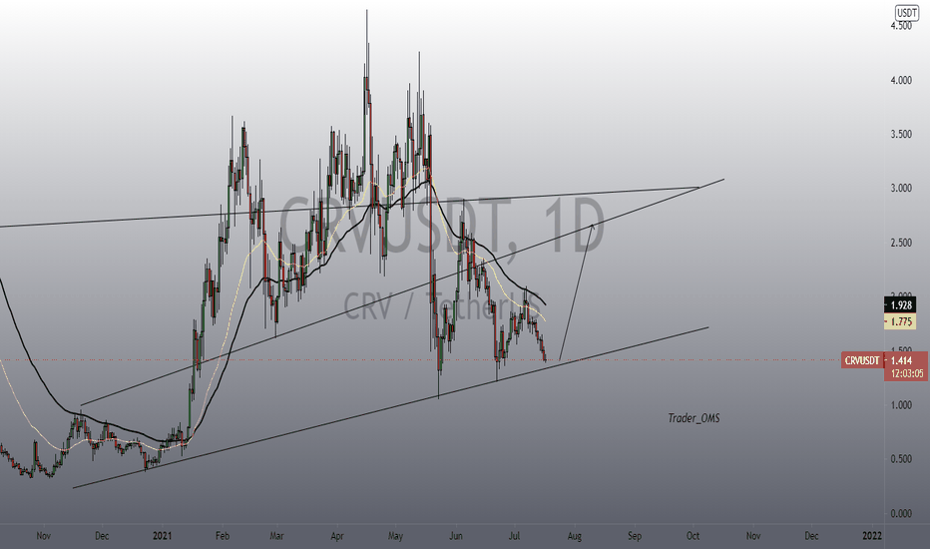The height and width of the screenshot is (549, 930).
Task: Click the 12:03:05 countdown timer label
Action: click(x=906, y=373)
